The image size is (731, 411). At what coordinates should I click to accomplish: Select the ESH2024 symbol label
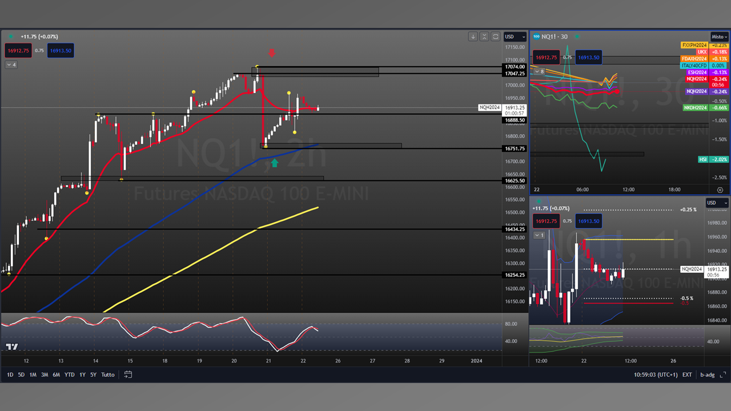click(697, 72)
